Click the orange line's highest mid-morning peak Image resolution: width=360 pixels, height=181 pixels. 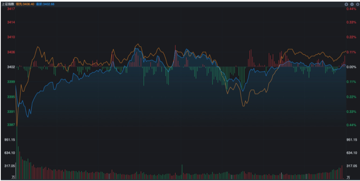coord(138,44)
